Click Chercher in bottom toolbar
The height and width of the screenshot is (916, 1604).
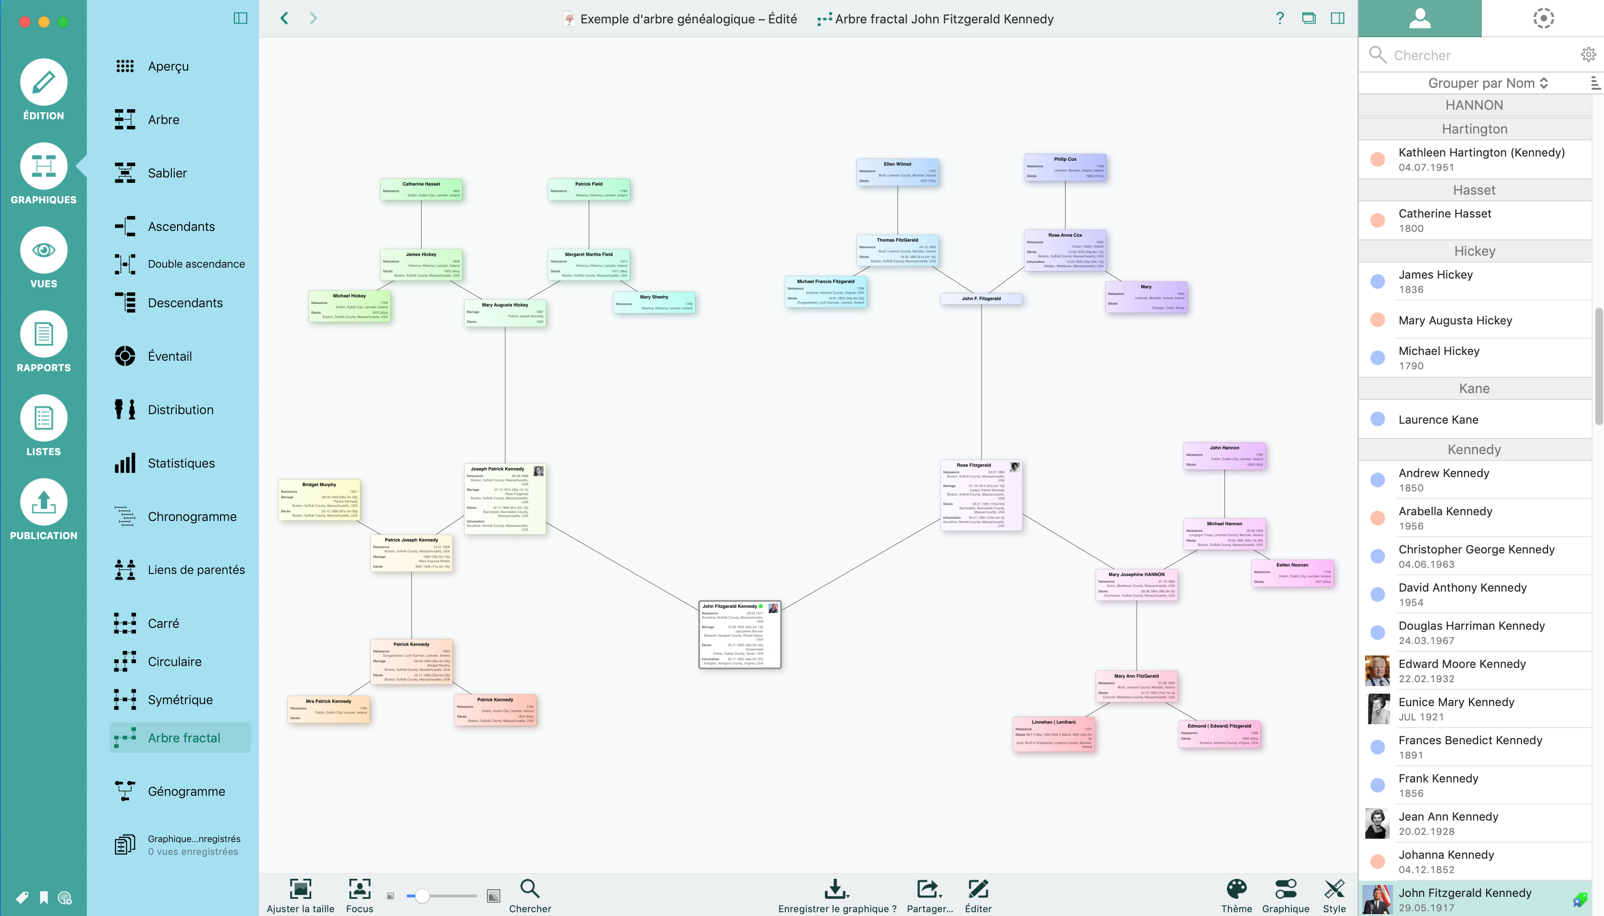coord(530,896)
